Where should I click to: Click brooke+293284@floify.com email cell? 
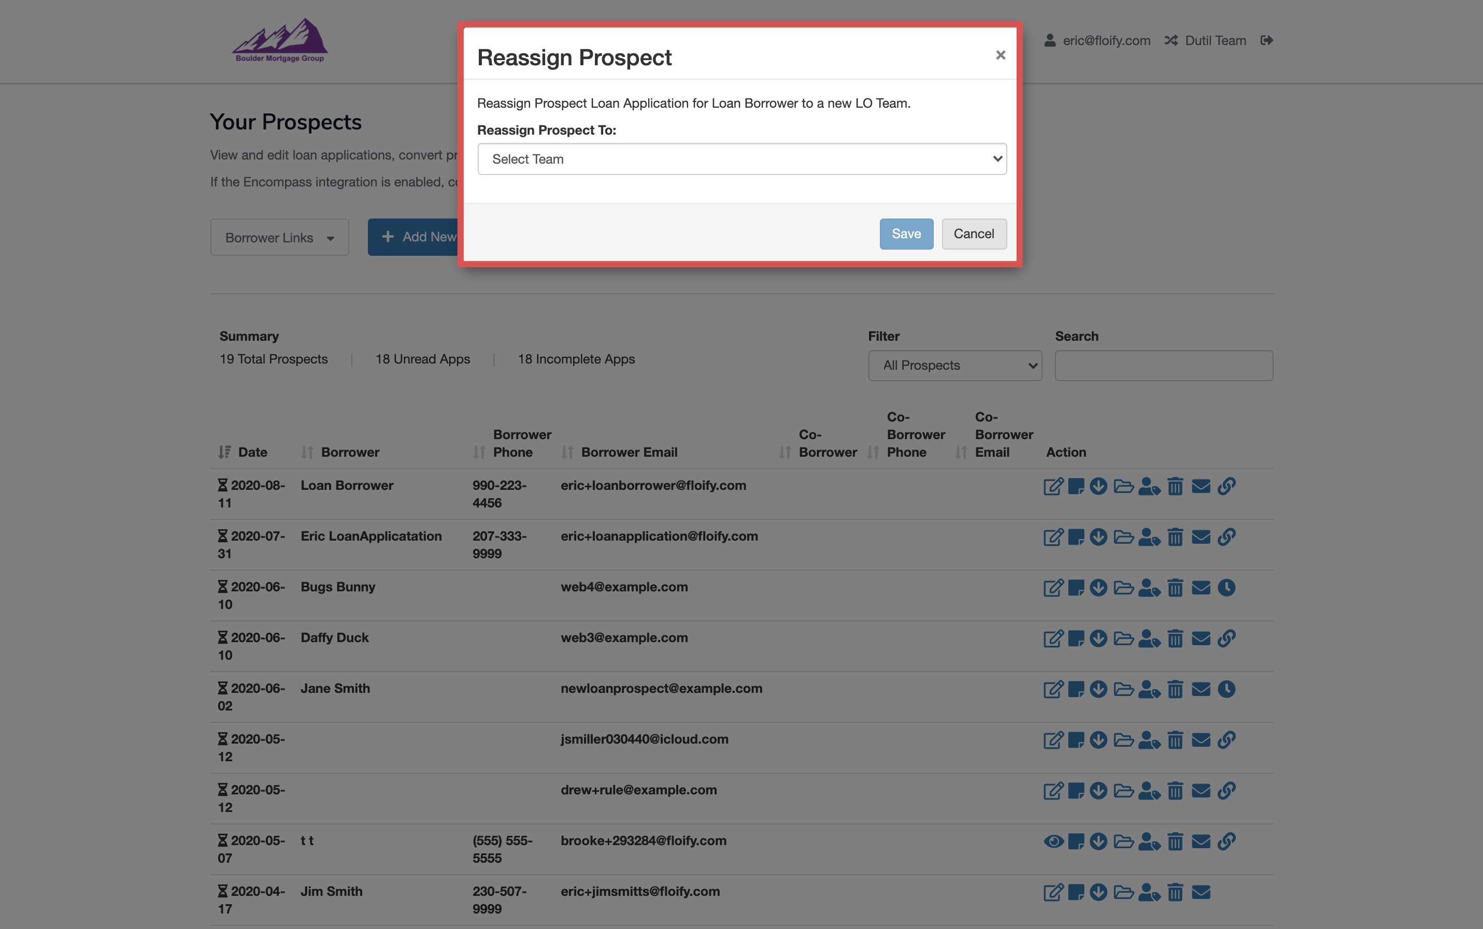644,840
